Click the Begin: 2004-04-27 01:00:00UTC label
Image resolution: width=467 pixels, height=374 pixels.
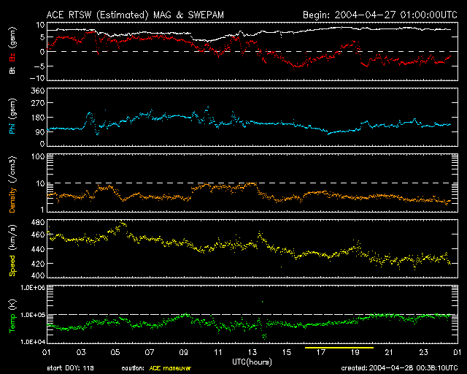380,15
